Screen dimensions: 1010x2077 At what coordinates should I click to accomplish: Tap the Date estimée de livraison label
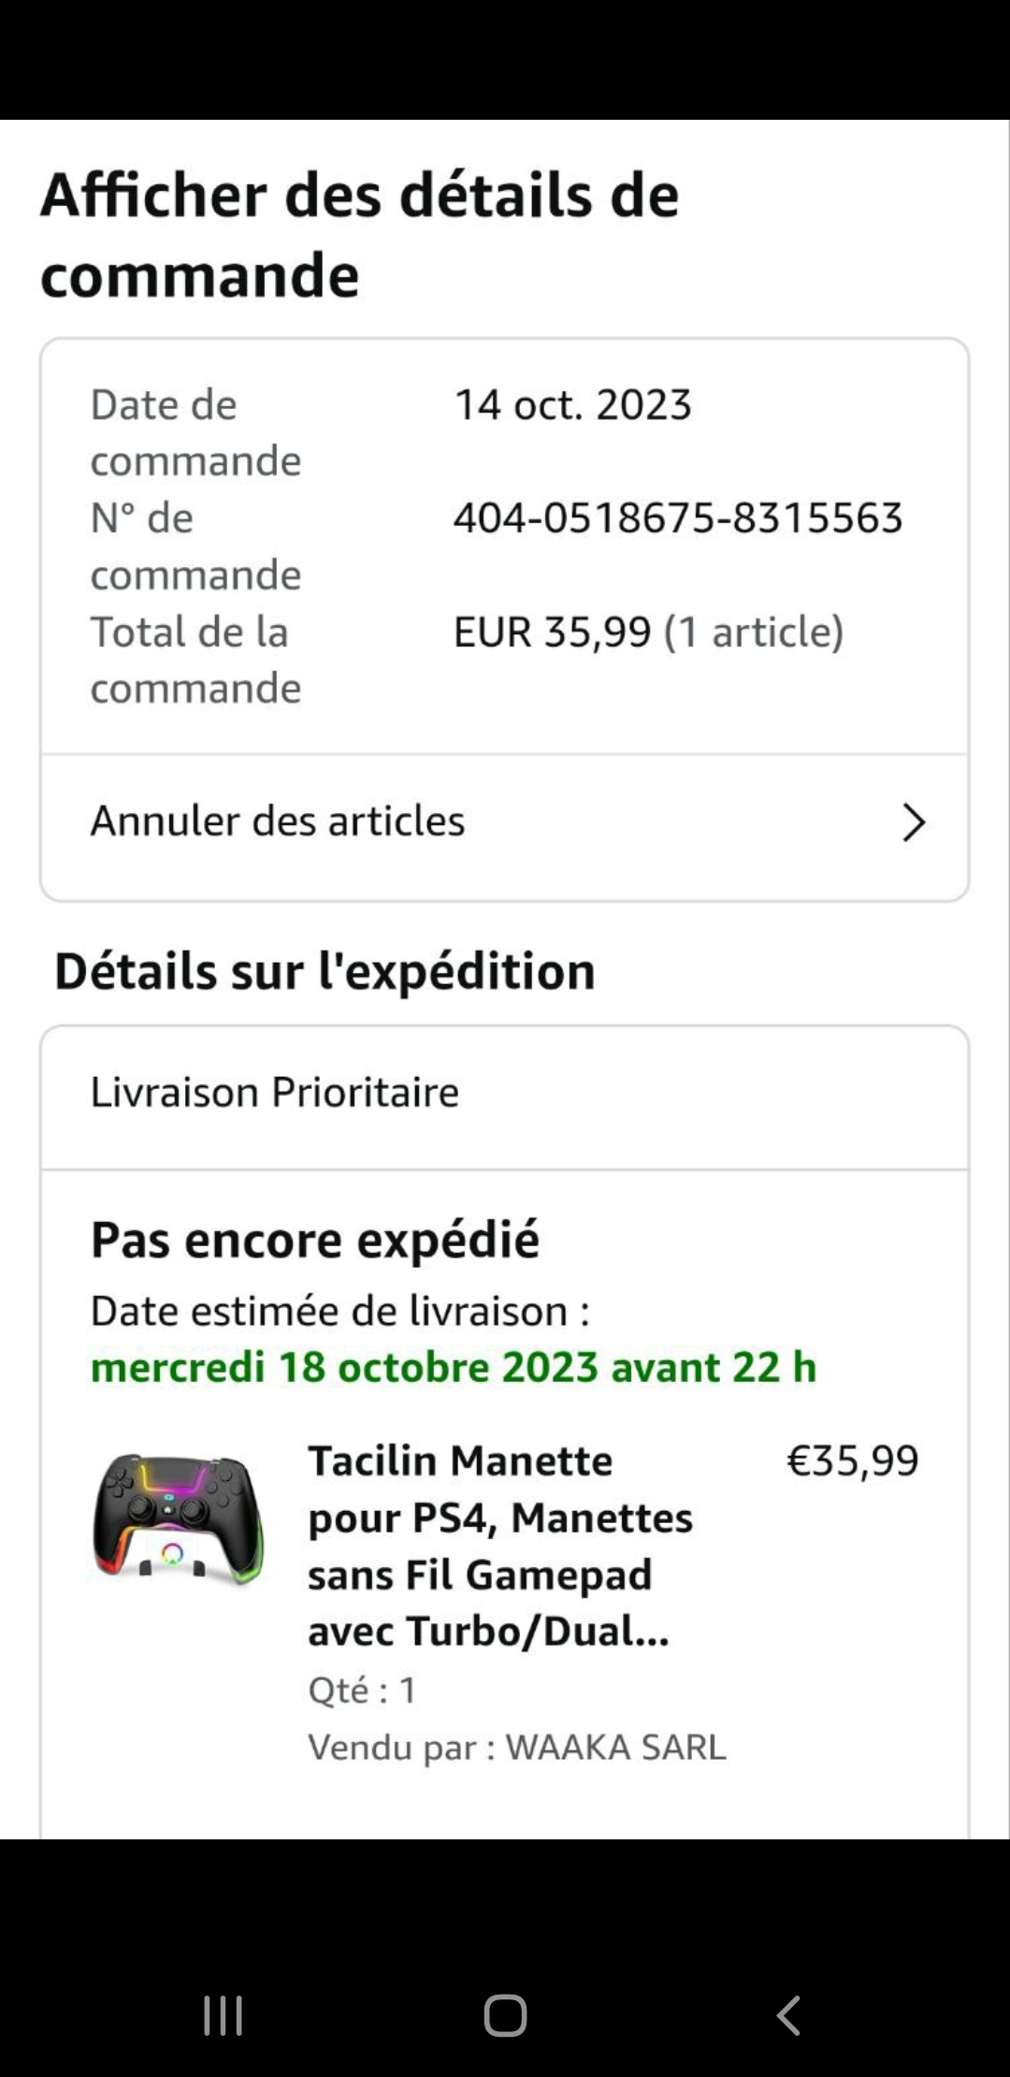pyautogui.click(x=339, y=1311)
